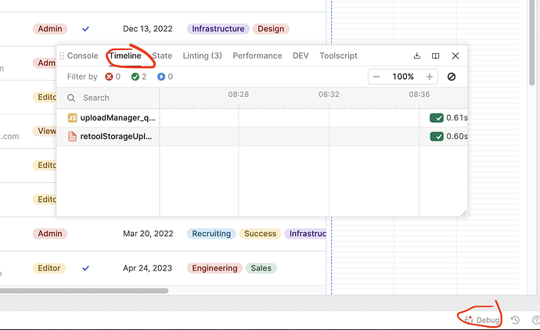540x330 pixels.
Task: Click the timeline Search field
Action: click(x=110, y=98)
